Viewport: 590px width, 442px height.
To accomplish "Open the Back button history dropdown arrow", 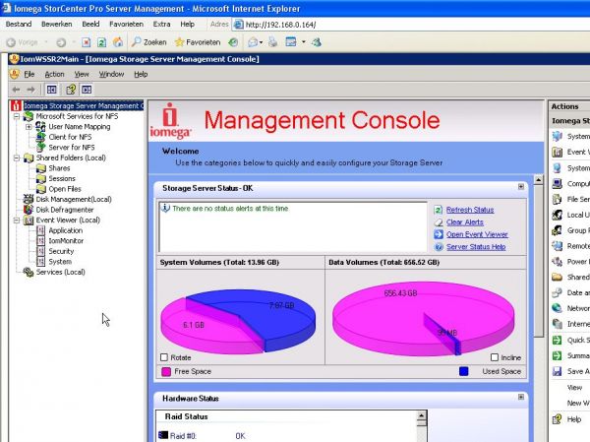I will click(x=46, y=42).
